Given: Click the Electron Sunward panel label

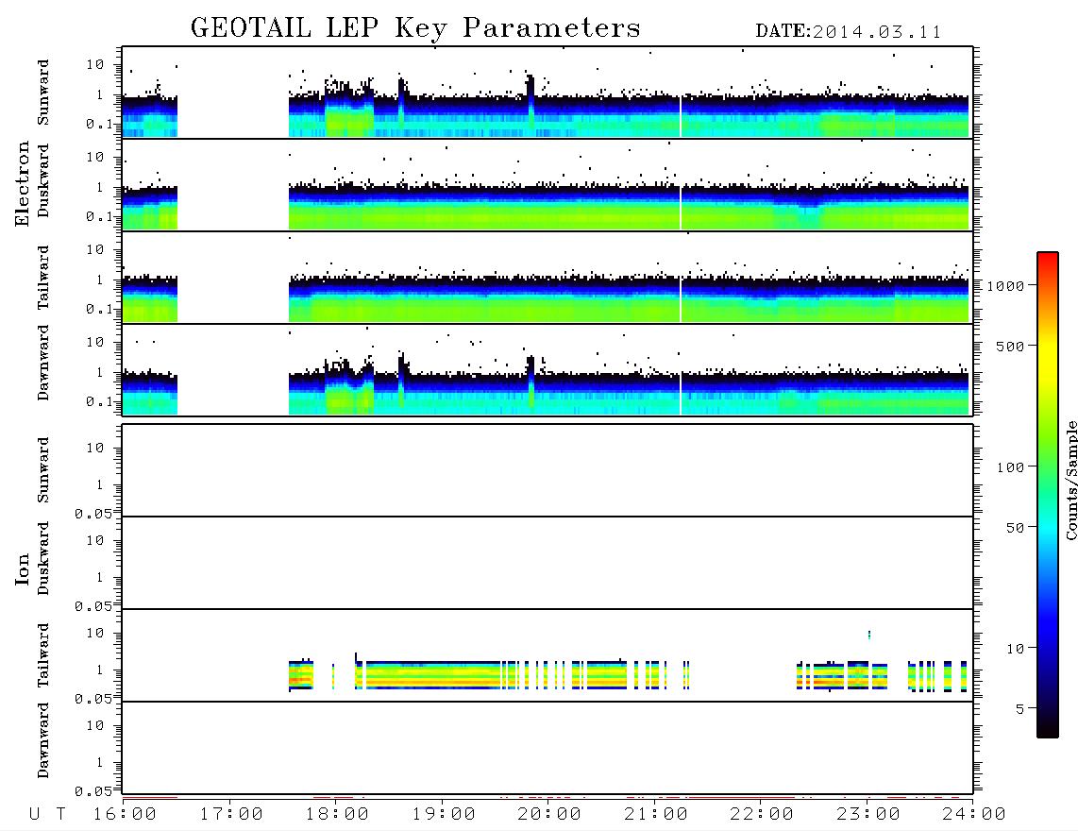Looking at the screenshot, I should (x=42, y=93).
